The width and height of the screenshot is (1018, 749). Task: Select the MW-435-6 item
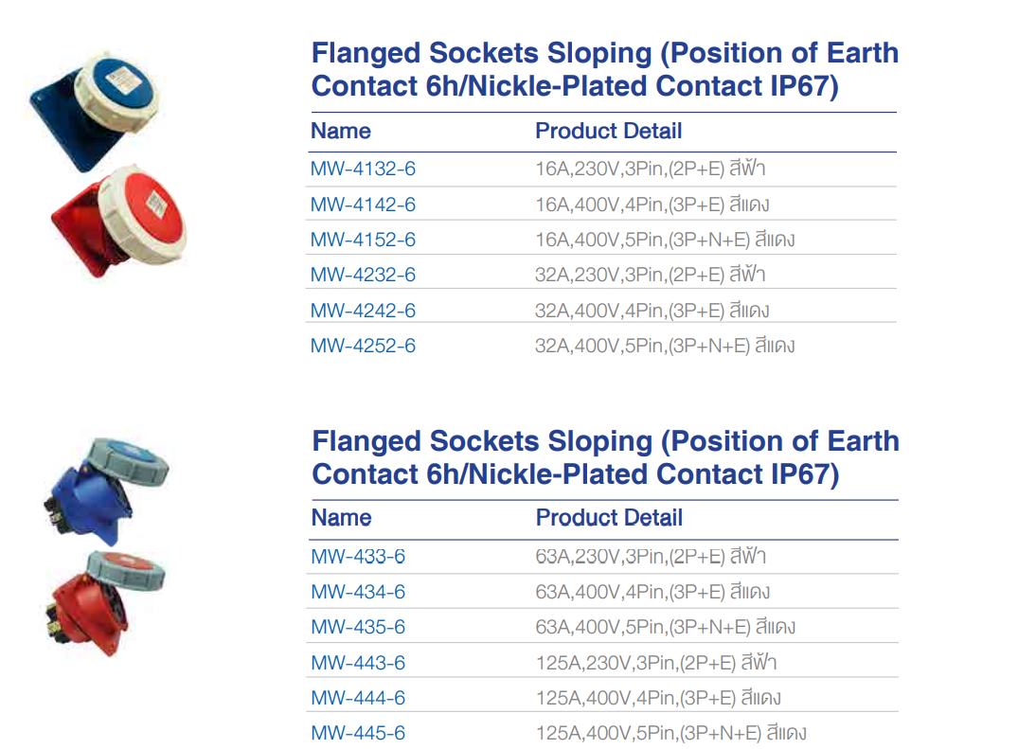point(358,627)
